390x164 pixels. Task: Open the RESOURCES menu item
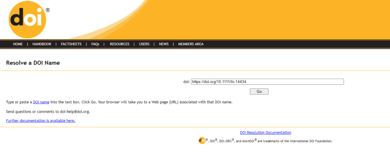pos(120,44)
